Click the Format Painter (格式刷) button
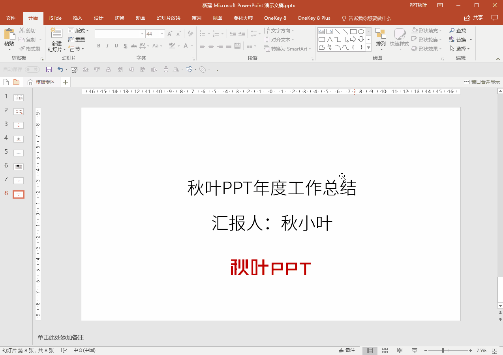Viewport: 503px width, 355px height. pos(30,49)
